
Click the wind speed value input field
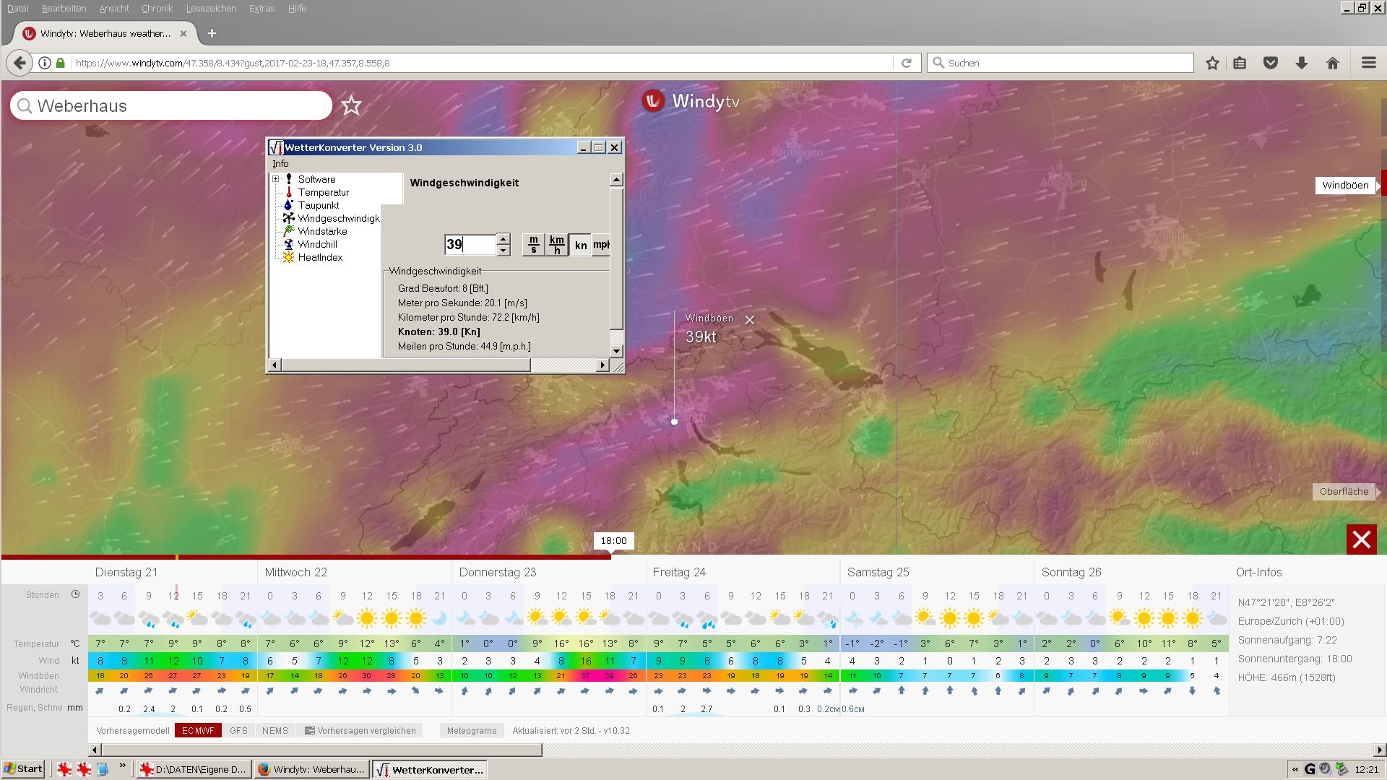(x=470, y=245)
